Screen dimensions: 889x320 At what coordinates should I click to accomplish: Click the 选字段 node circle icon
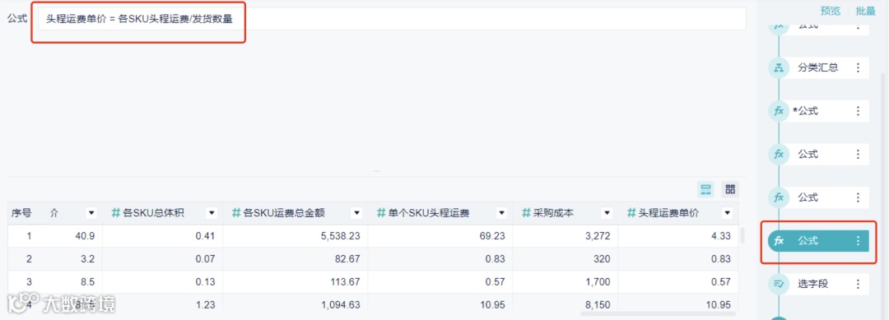click(x=779, y=285)
